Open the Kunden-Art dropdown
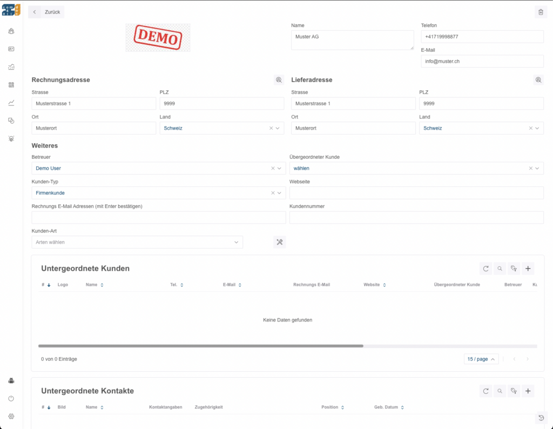This screenshot has width=553, height=429. 137,242
